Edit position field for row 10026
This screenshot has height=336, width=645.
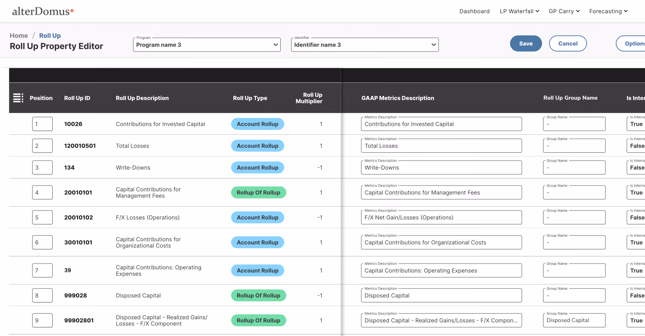pos(42,124)
